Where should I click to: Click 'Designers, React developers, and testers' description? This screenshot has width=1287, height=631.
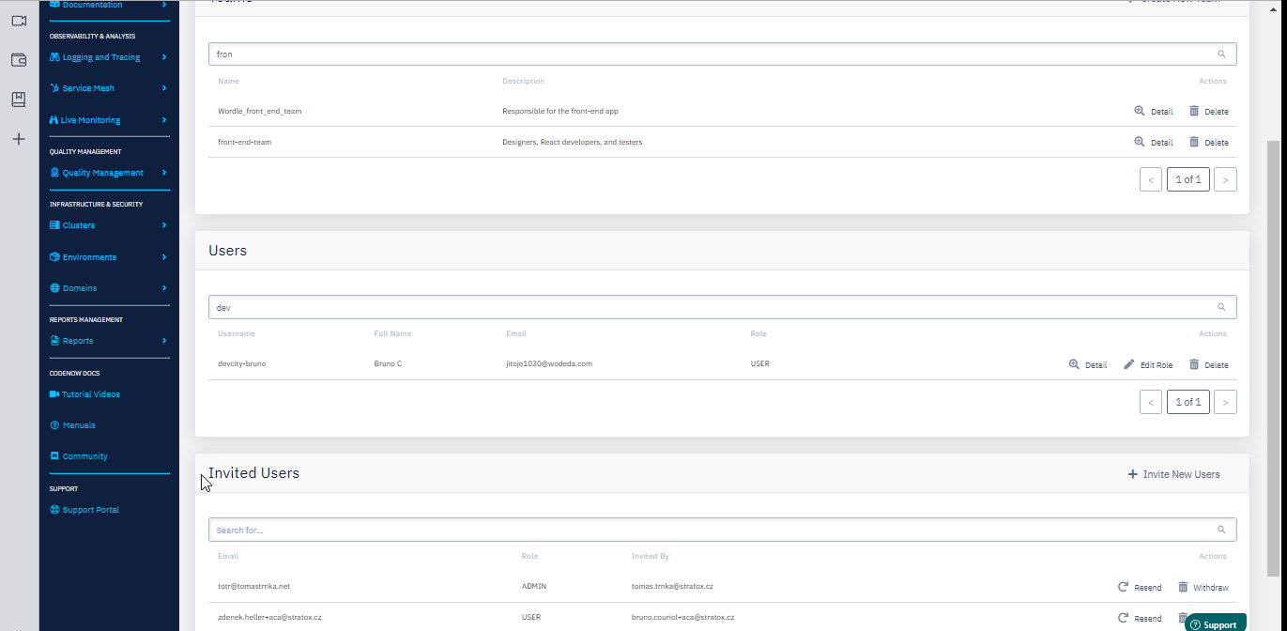pos(573,143)
